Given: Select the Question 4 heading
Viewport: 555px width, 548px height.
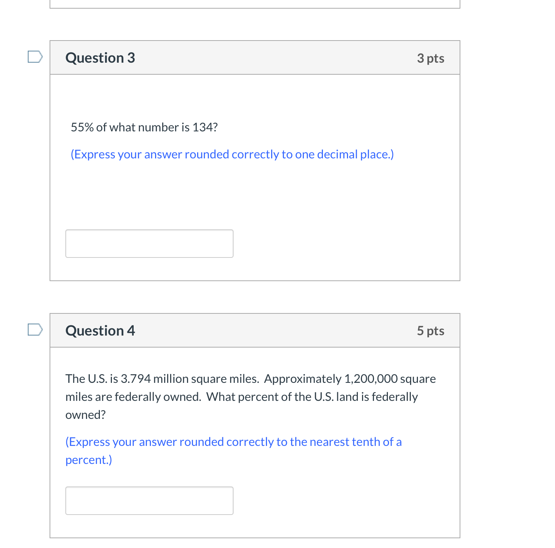Looking at the screenshot, I should tap(100, 331).
